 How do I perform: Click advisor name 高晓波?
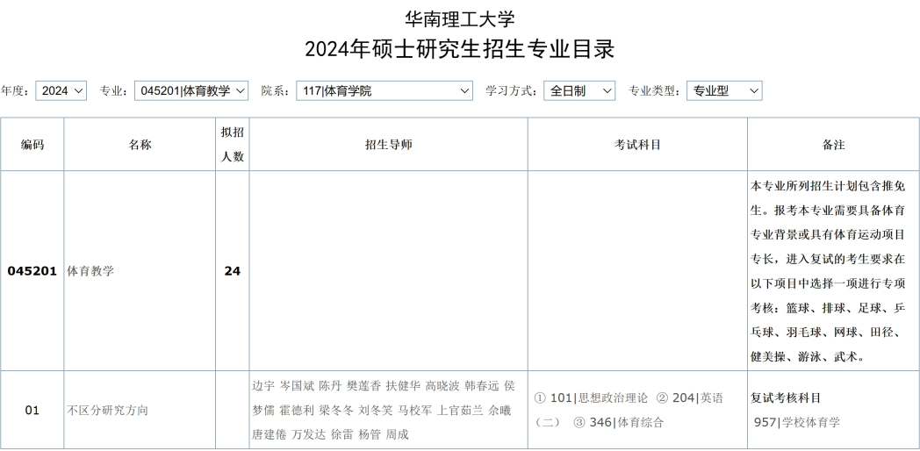coord(442,386)
